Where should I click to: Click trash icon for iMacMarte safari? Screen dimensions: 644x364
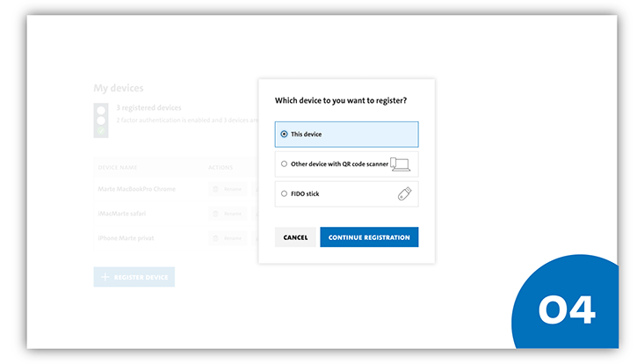point(216,214)
